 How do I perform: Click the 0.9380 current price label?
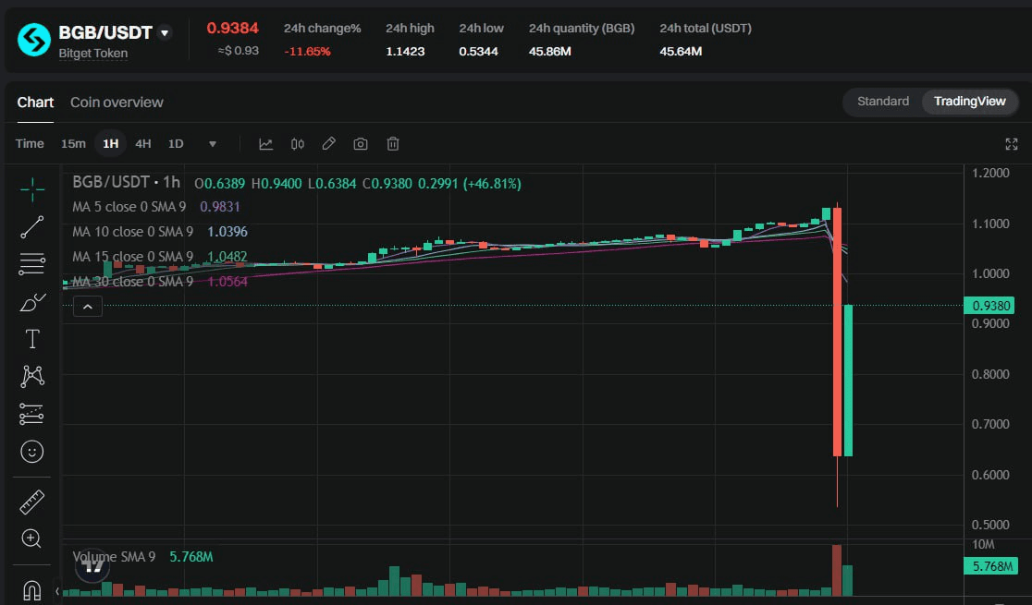(x=990, y=306)
